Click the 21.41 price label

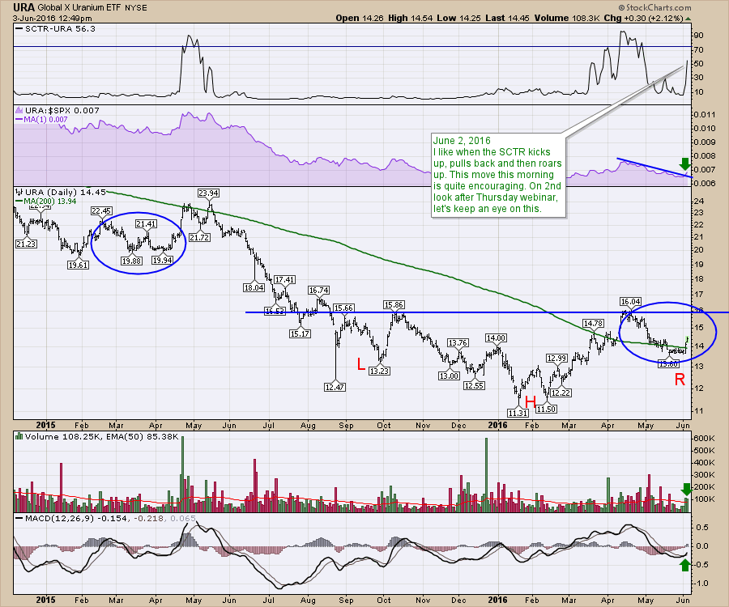point(146,224)
